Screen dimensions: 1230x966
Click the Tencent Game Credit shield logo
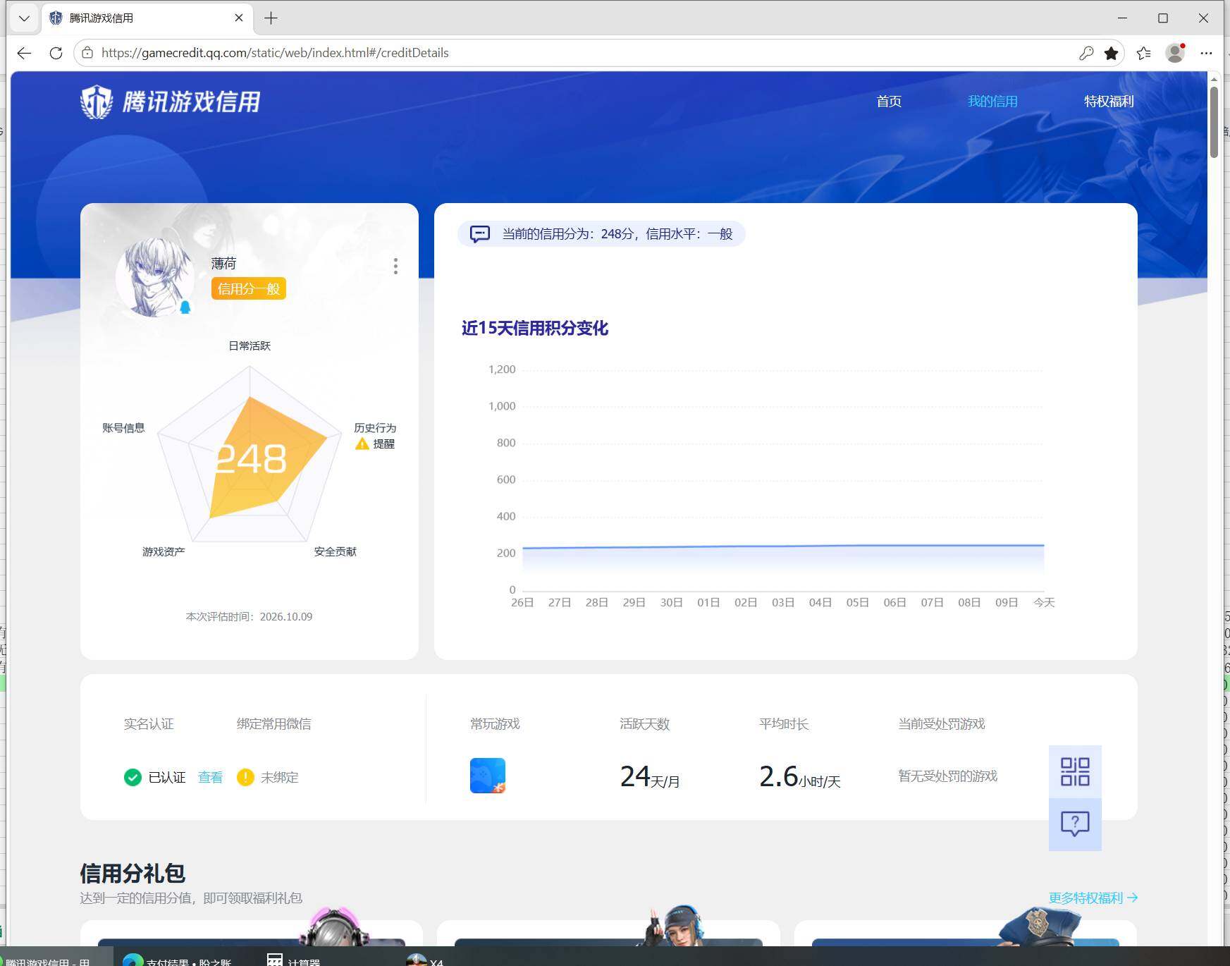97,102
